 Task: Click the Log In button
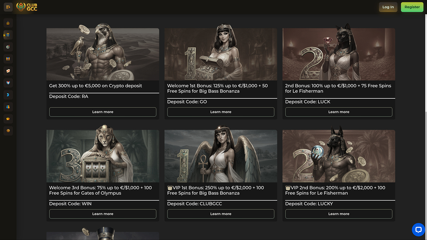pos(388,7)
